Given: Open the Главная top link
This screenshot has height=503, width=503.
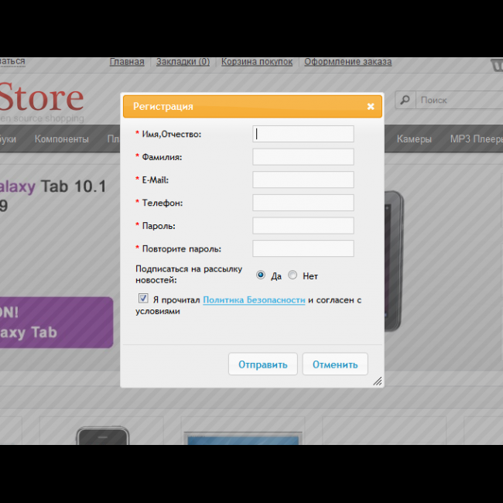Looking at the screenshot, I should [x=127, y=62].
